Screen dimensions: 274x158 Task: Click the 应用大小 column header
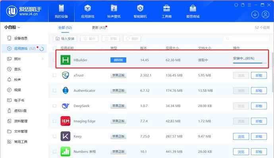point(172,48)
